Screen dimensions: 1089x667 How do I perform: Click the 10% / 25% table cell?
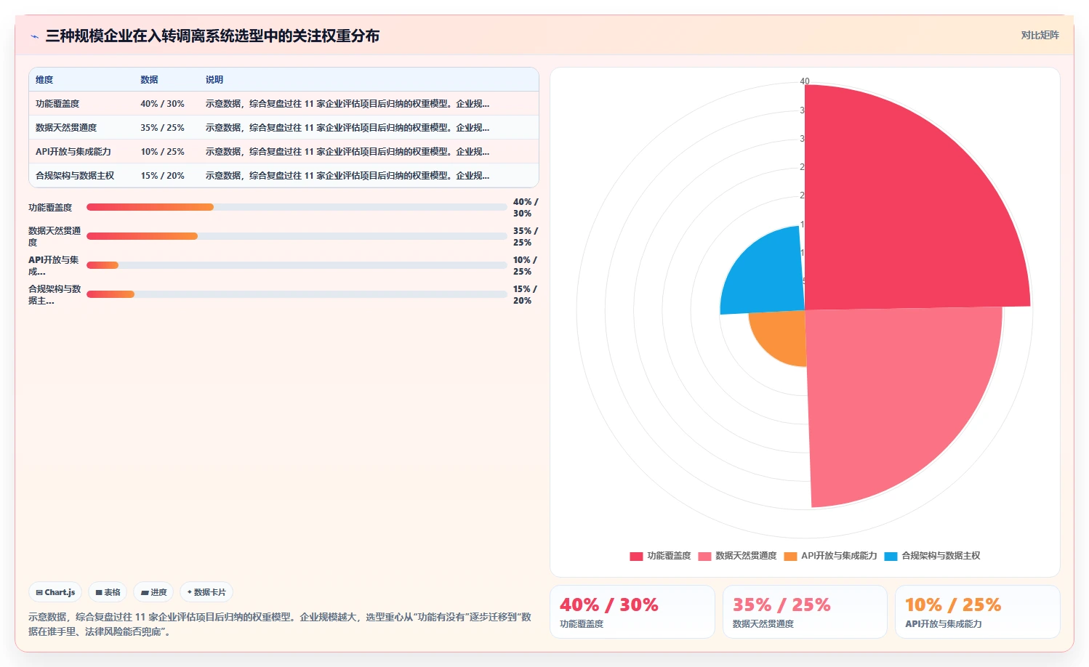166,152
